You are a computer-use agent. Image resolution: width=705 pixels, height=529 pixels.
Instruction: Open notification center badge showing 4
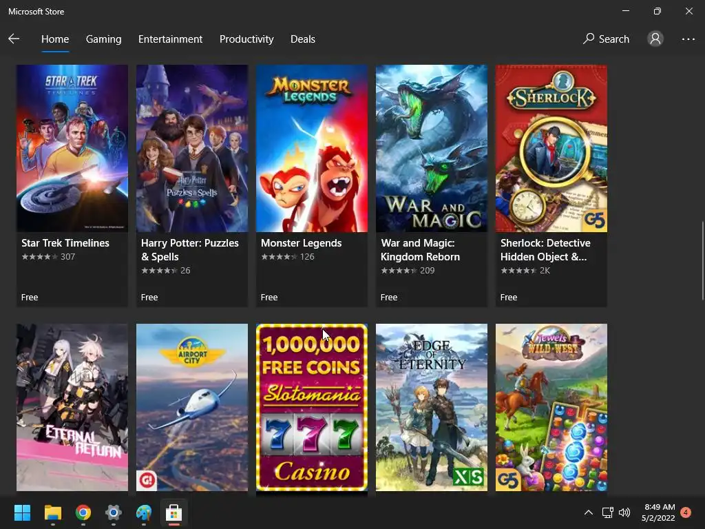(686, 512)
